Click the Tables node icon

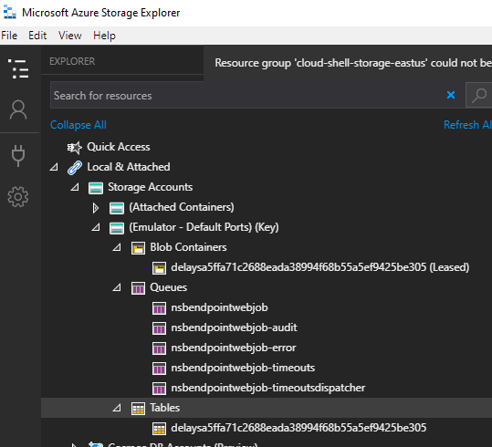[138, 409]
